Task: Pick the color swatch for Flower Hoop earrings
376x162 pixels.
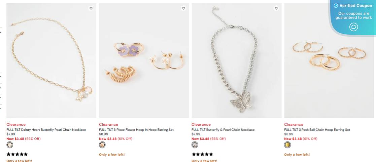Action: (102, 145)
